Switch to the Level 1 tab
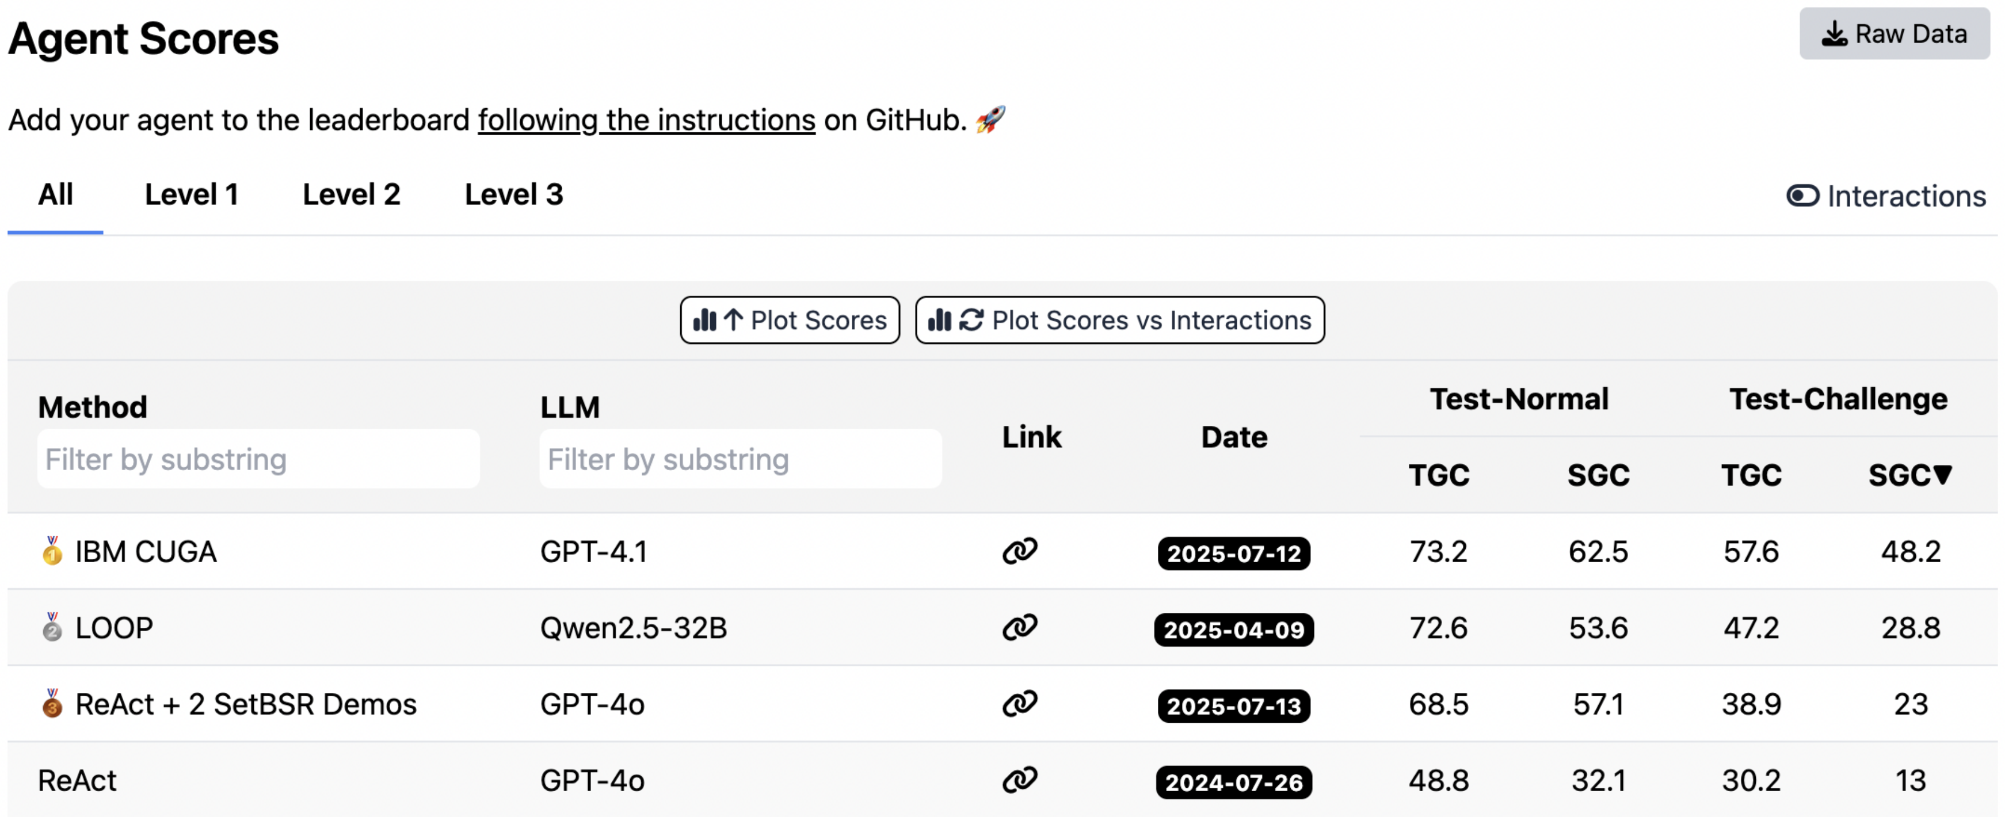The width and height of the screenshot is (2005, 824). pyautogui.click(x=192, y=195)
